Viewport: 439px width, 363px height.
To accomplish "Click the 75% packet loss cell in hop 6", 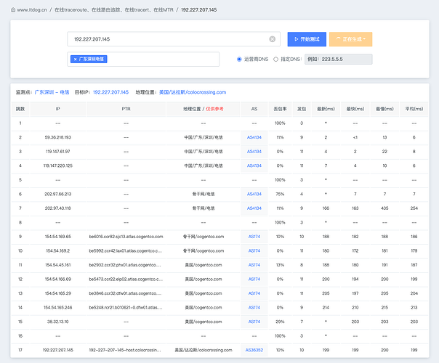I will 280,194.
